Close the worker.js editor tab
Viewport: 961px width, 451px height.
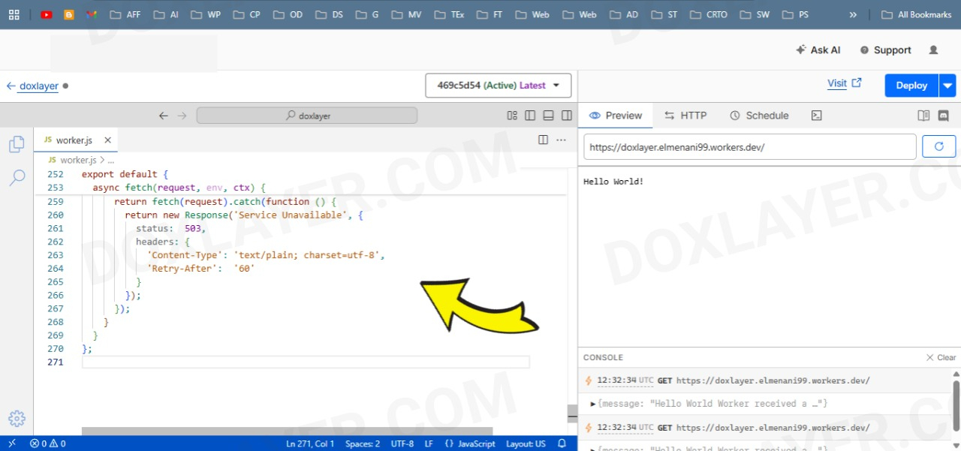click(x=107, y=140)
